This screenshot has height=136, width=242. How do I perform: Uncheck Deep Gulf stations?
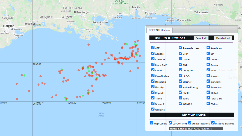point(153,64)
